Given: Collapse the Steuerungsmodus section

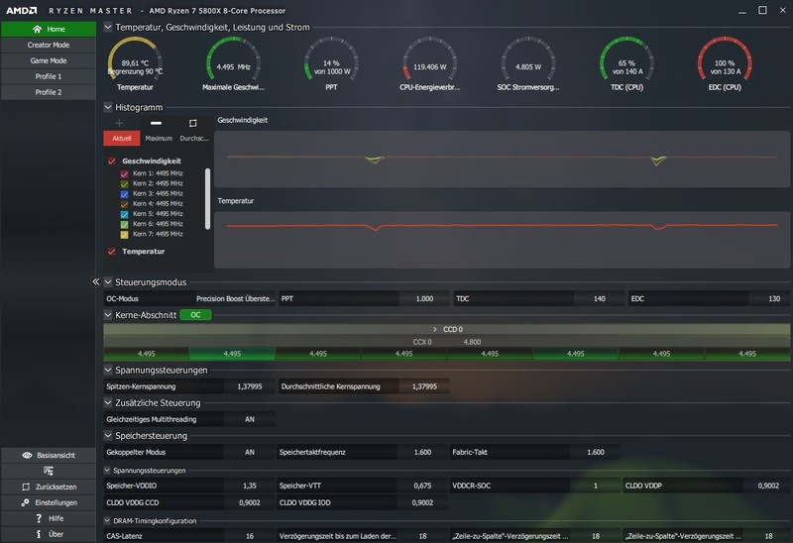Looking at the screenshot, I should pyautogui.click(x=108, y=281).
